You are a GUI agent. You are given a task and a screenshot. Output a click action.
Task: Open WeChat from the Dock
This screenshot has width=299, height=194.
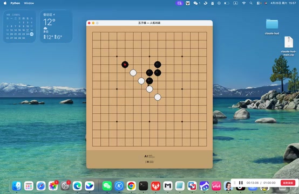[107, 186]
